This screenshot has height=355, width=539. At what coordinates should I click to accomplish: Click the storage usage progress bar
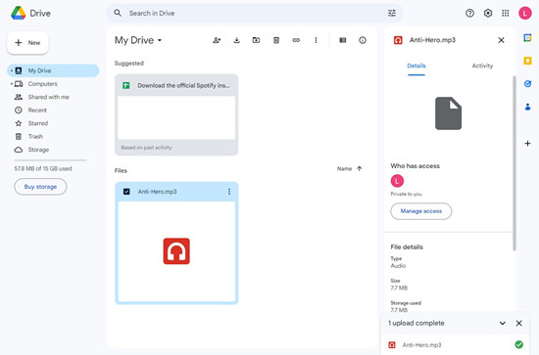point(50,160)
